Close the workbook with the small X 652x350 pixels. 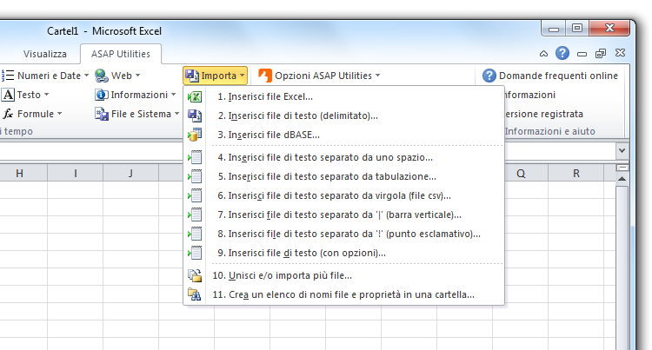(x=620, y=53)
